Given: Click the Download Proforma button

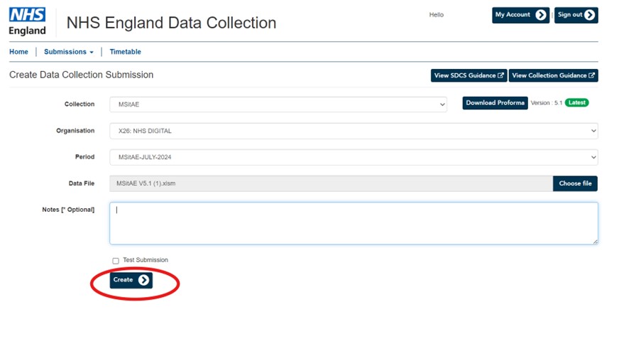Looking at the screenshot, I should coord(495,103).
